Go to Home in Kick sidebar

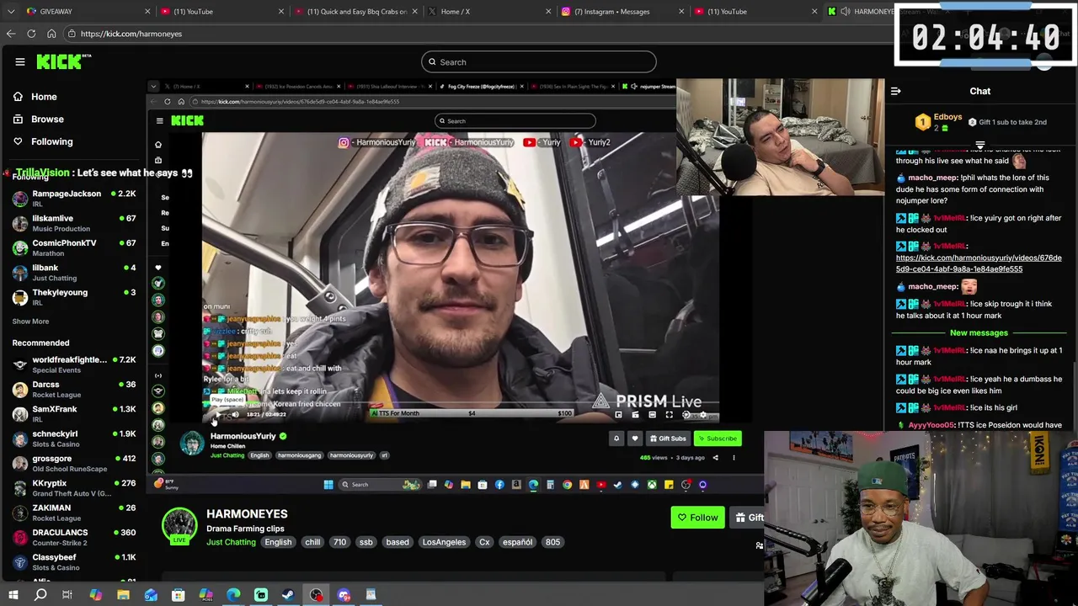click(x=44, y=97)
